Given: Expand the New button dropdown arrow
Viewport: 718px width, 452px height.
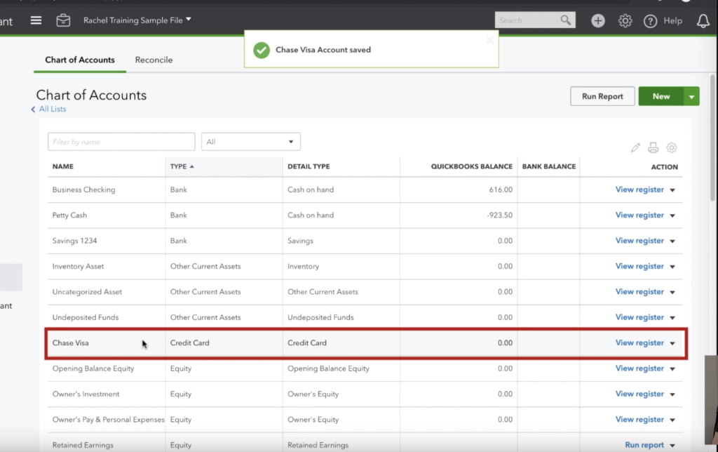Looking at the screenshot, I should click(x=691, y=96).
